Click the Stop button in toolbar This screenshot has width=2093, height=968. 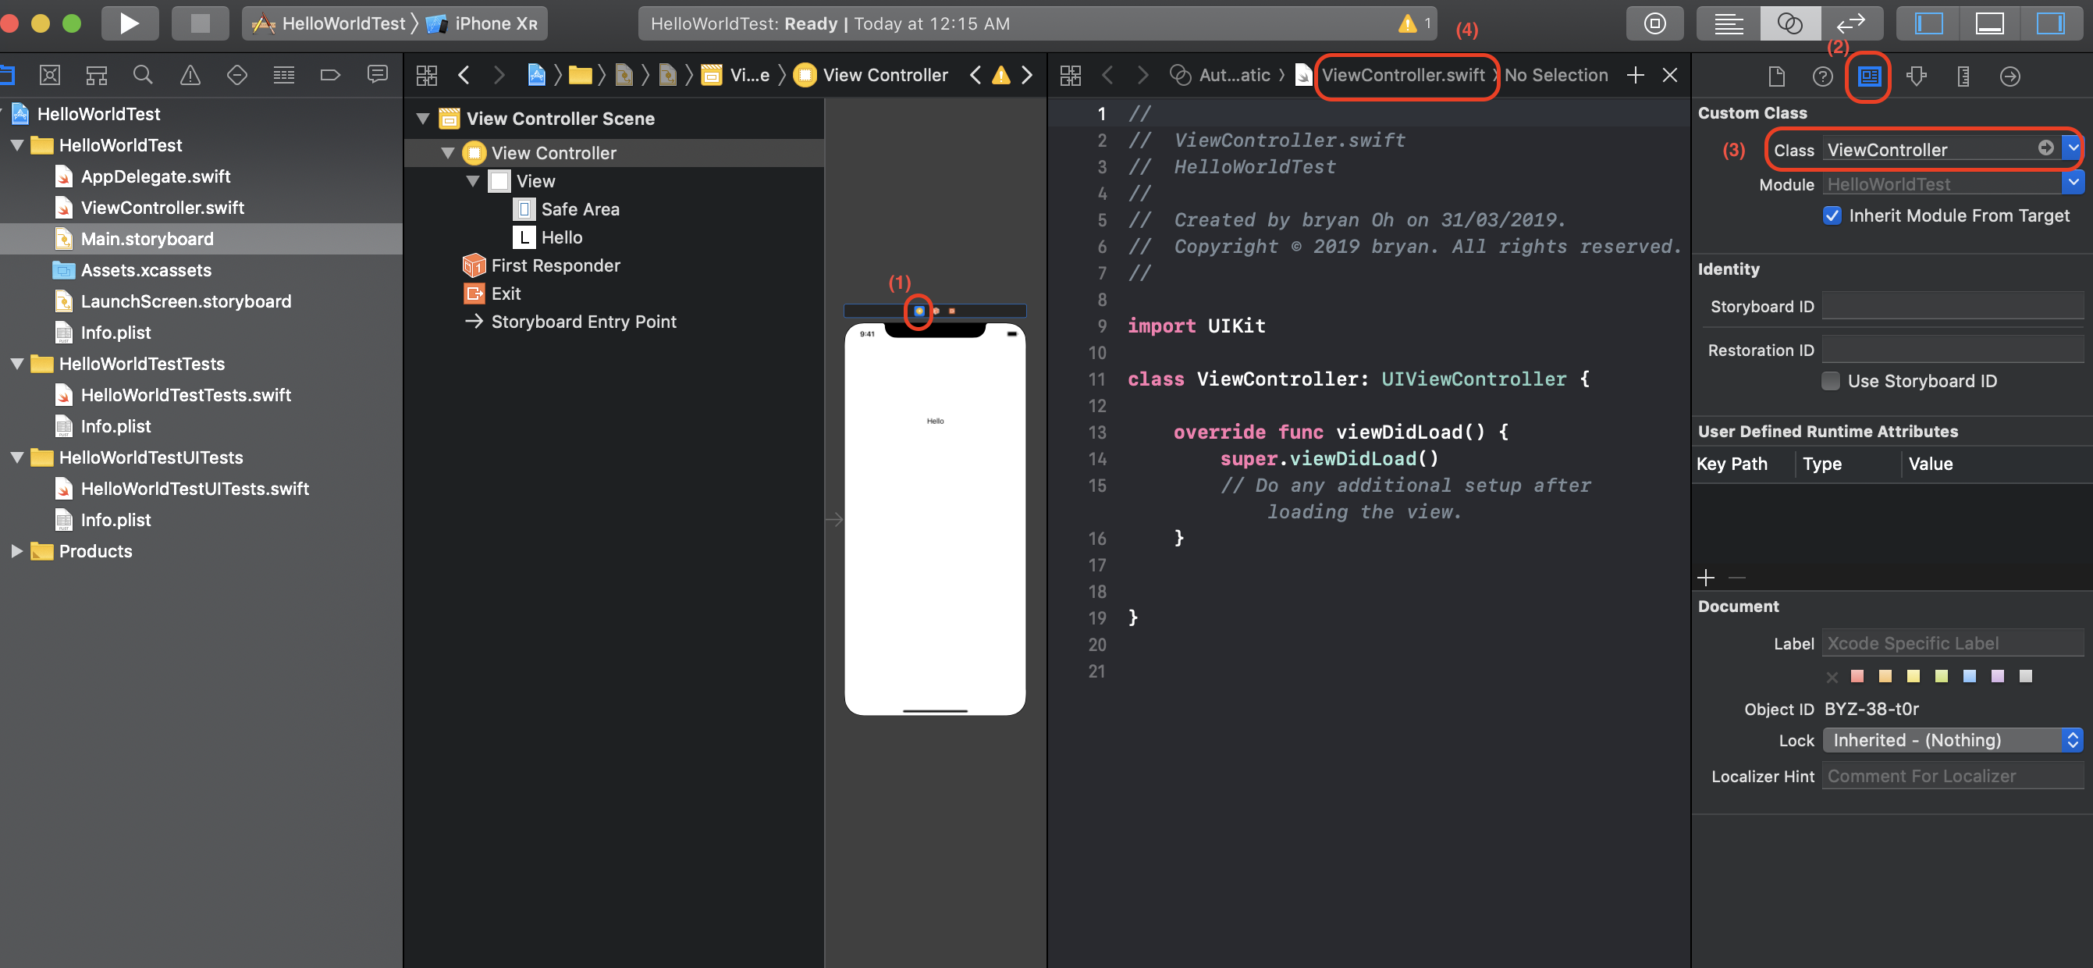point(200,23)
